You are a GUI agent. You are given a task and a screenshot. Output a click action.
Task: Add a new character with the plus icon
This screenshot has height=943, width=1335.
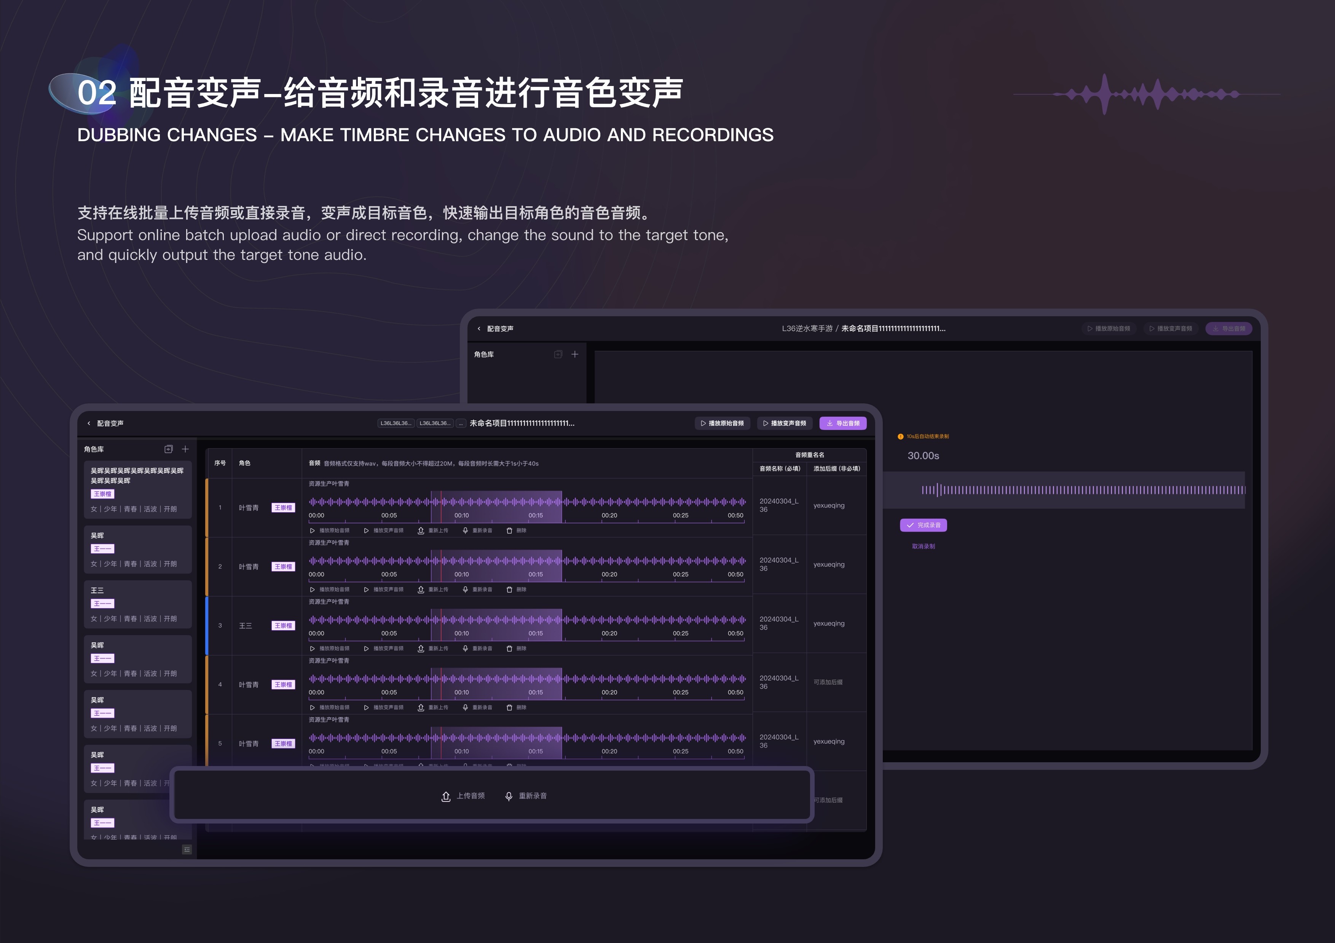[185, 449]
